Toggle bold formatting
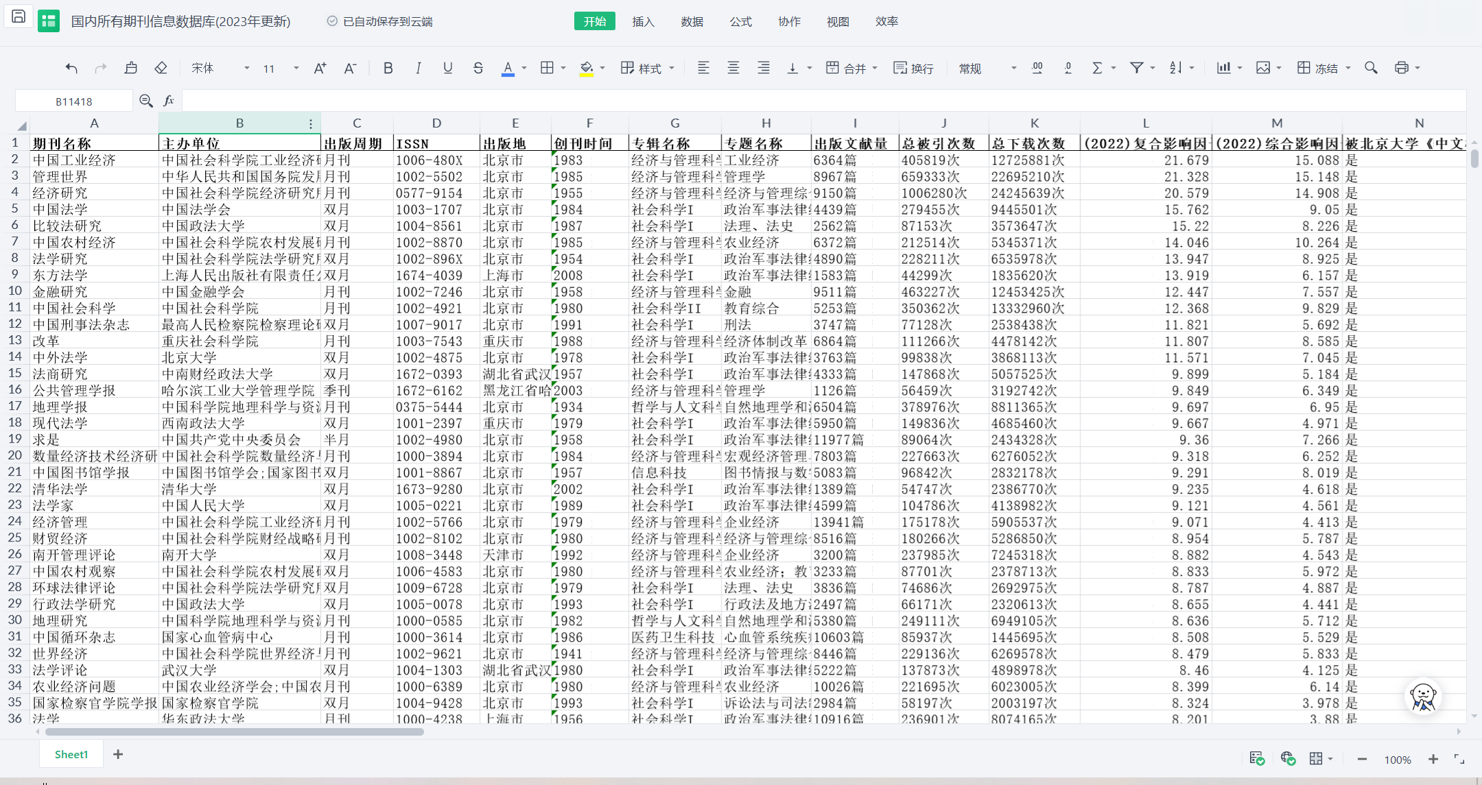This screenshot has width=1482, height=785. [388, 68]
